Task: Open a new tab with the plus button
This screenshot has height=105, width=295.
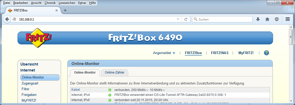Action: [x=65, y=10]
